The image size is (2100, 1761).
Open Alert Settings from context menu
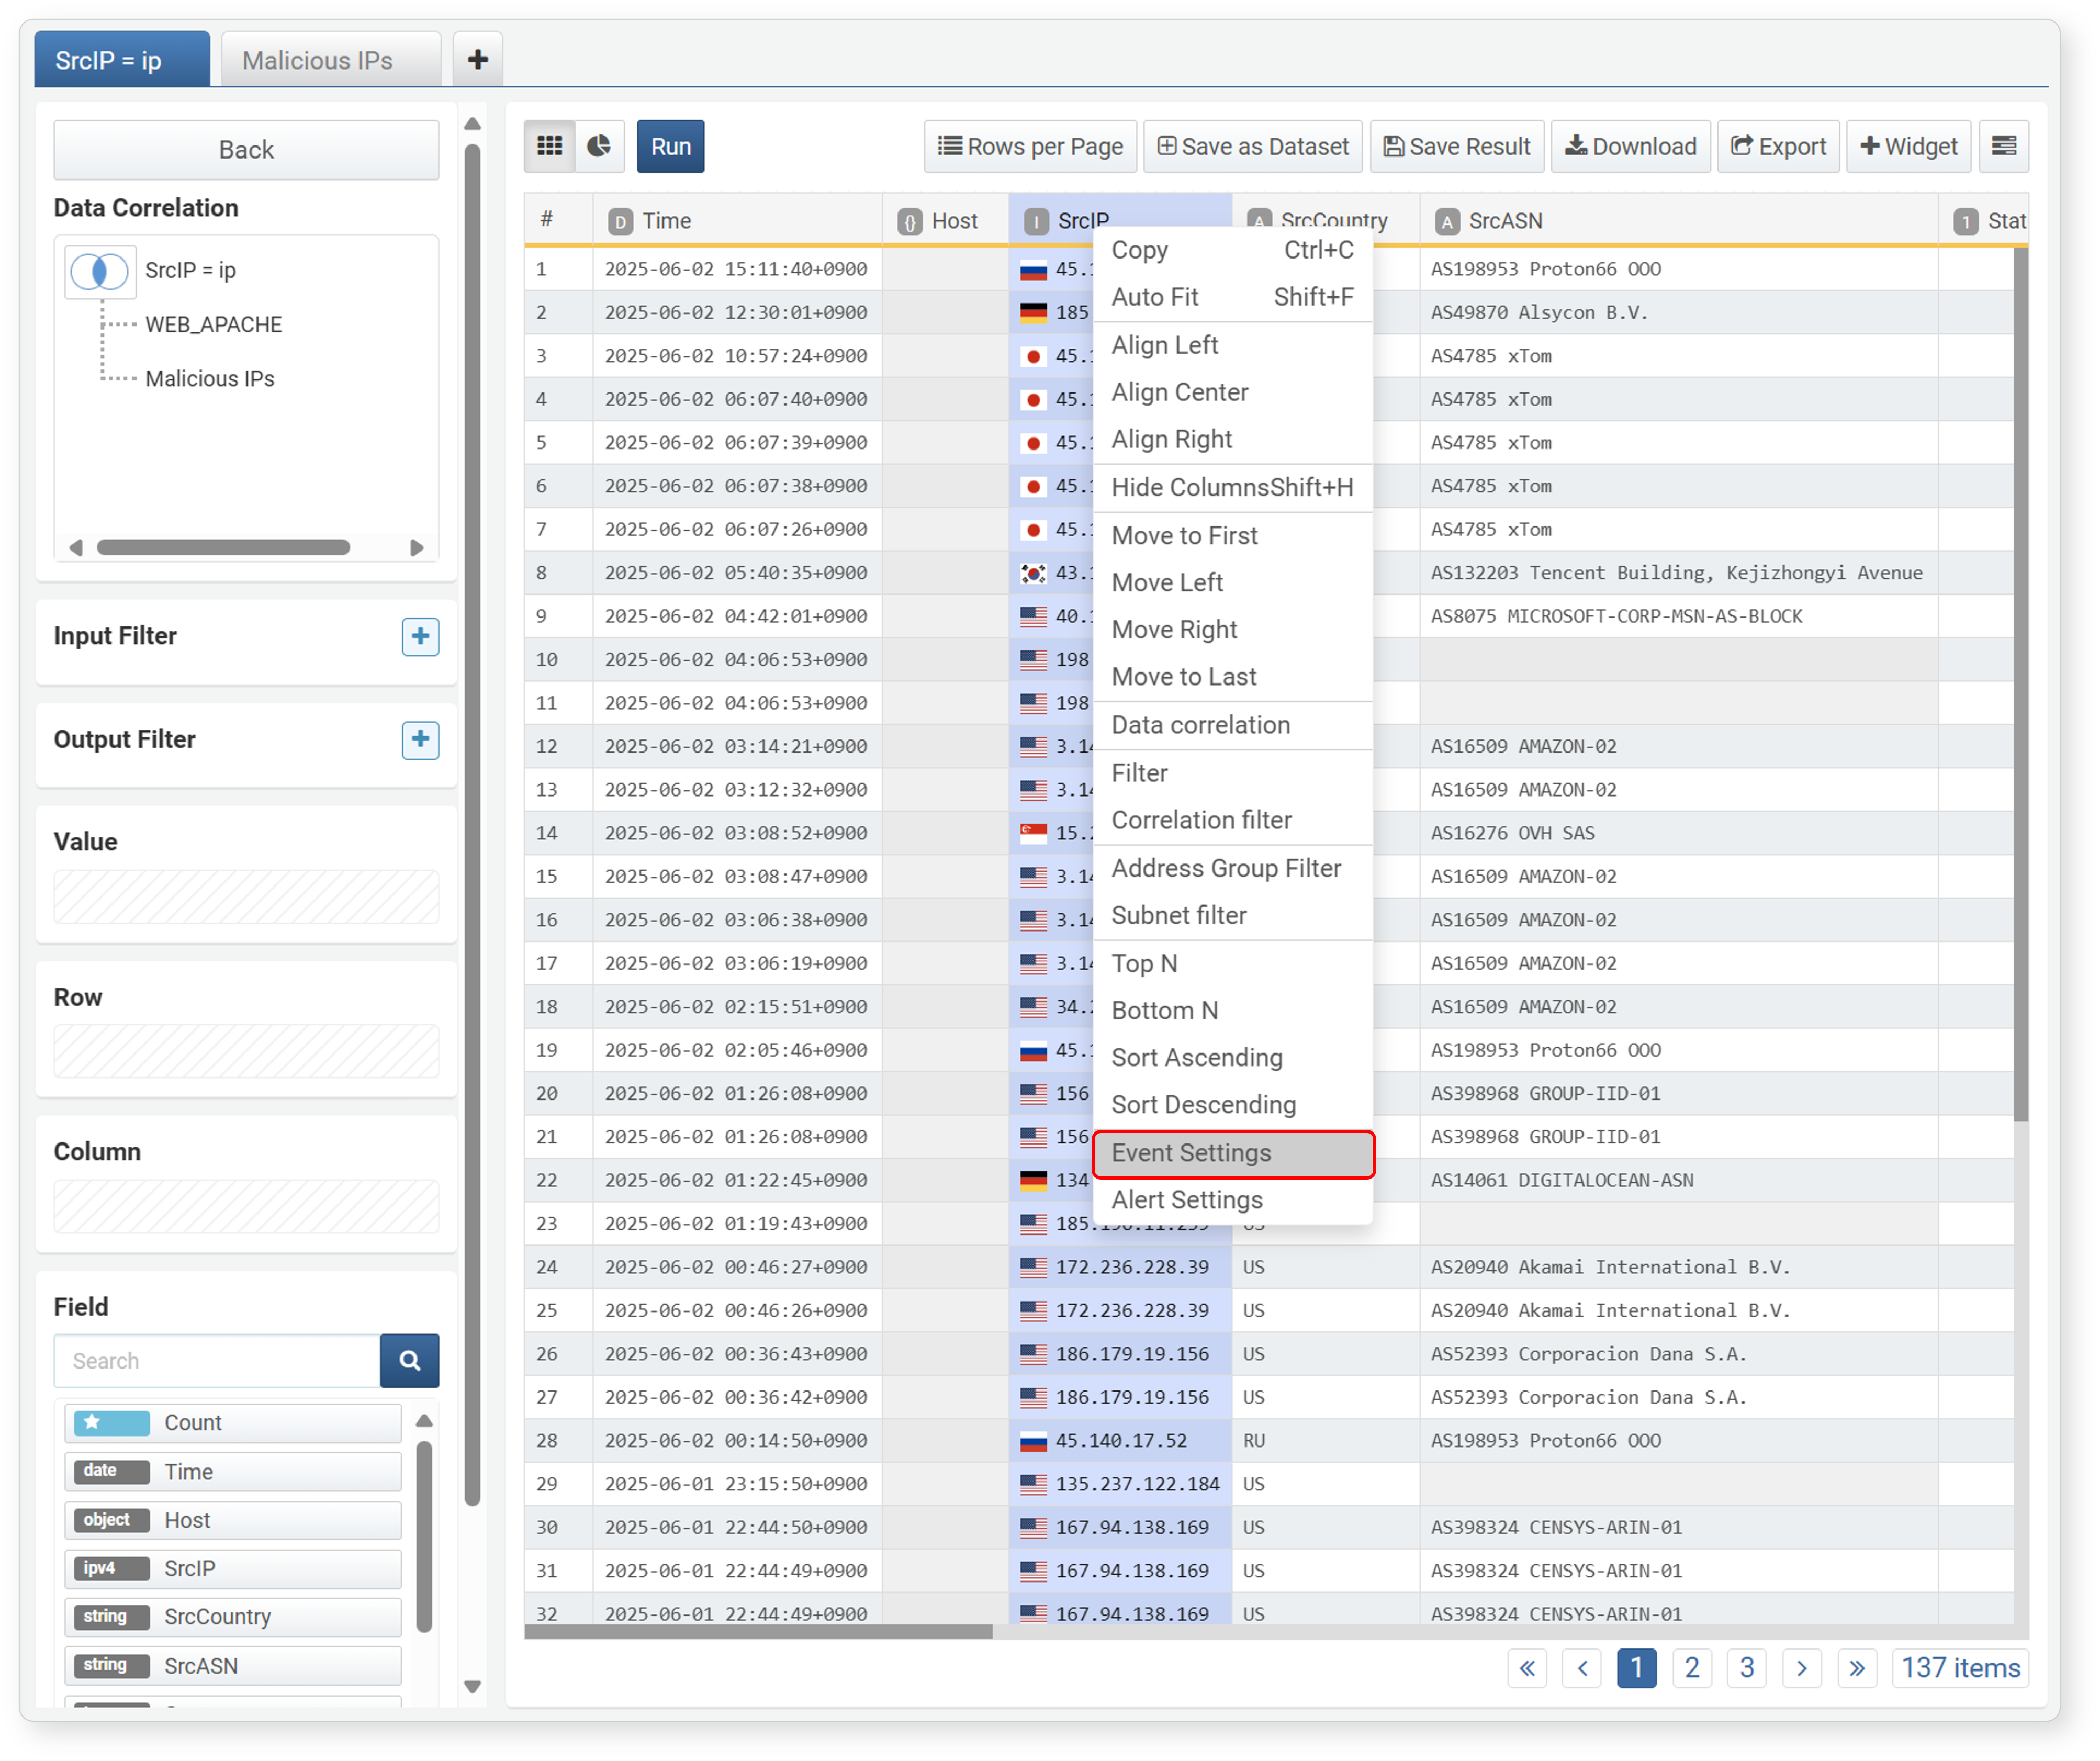pyautogui.click(x=1232, y=1200)
